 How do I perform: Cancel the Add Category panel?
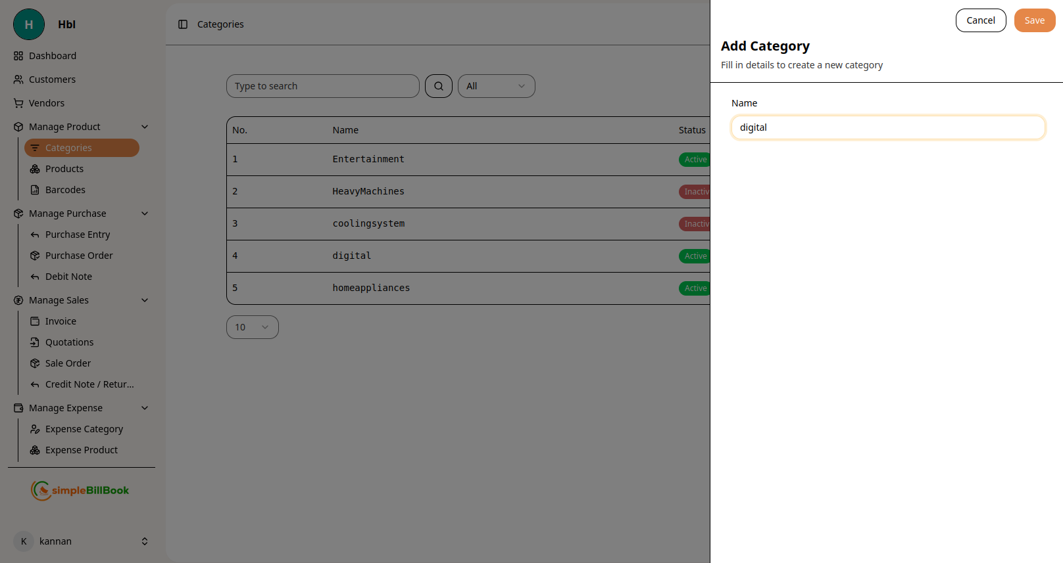tap(980, 20)
